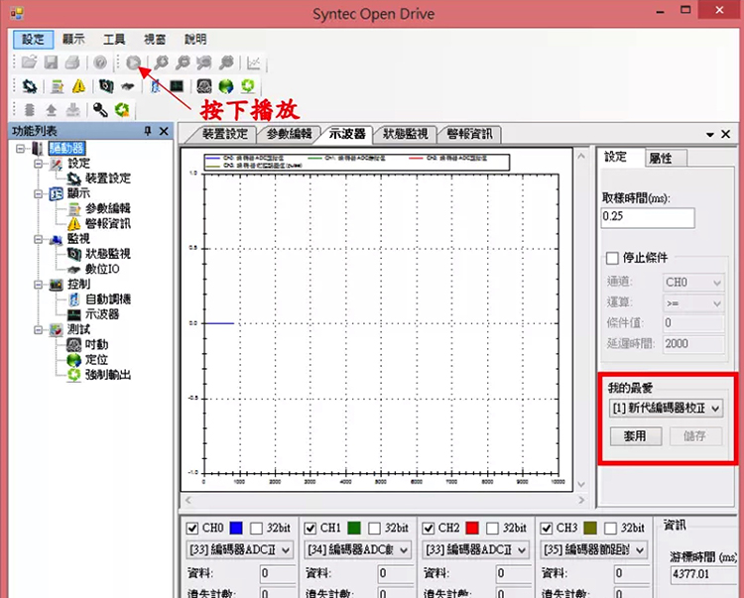
Task: Open the 我的最愛 preset dropdown
Action: 666,408
